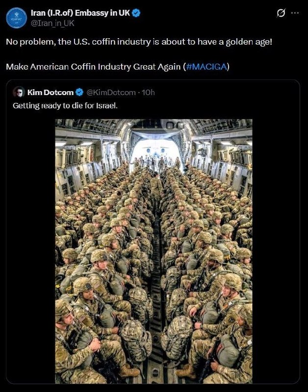Open Kim Dotcom's small profile avatar
Viewport: 308px width, 392px height.
tap(19, 92)
